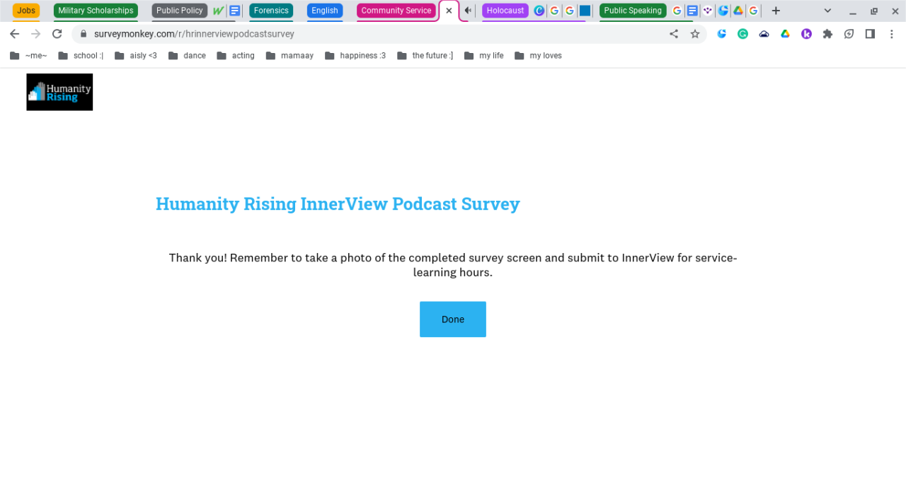
Task: Open the Google Drive extension in toolbar
Action: pyautogui.click(x=785, y=34)
